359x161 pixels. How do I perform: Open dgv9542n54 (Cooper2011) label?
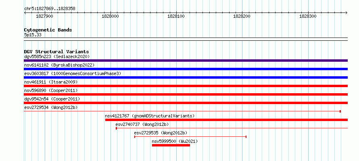pos(52,99)
